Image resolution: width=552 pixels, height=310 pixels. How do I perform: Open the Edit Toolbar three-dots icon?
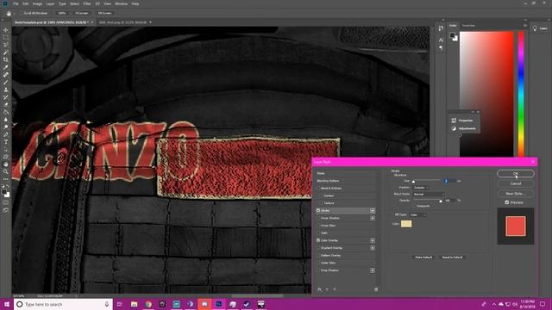(6, 179)
